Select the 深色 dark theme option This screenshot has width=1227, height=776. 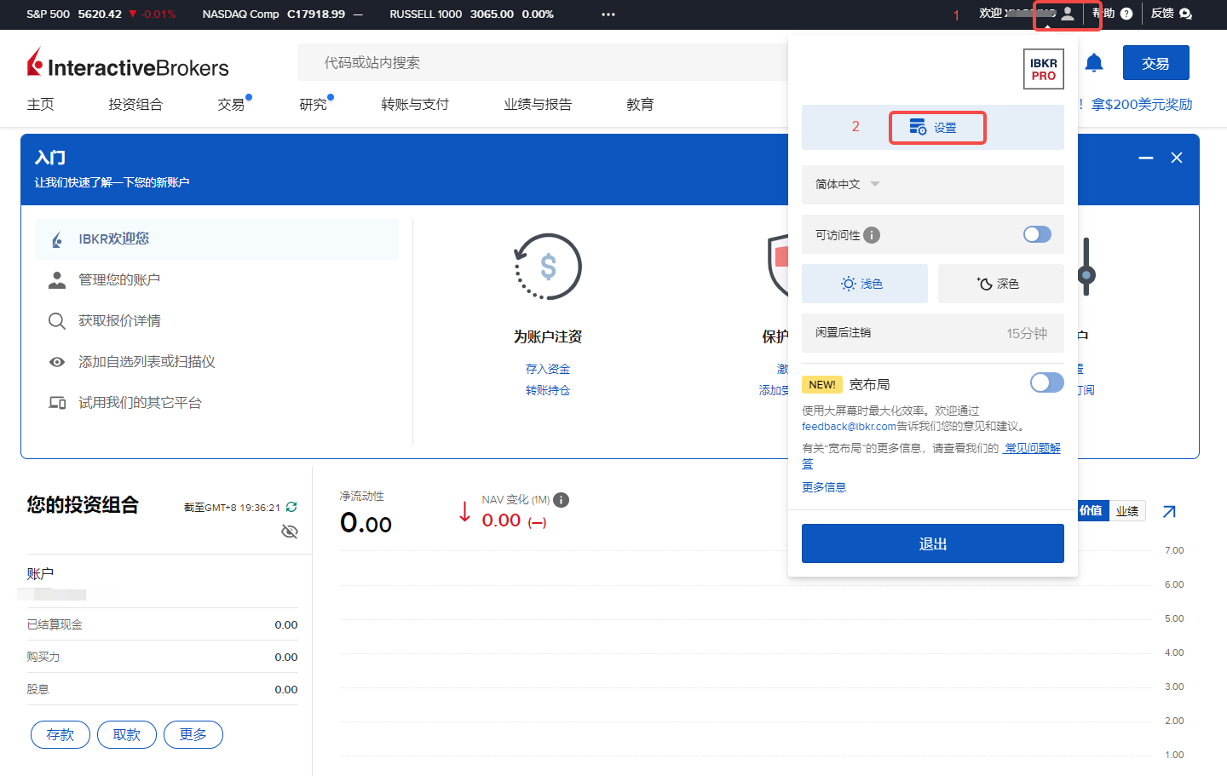(1001, 284)
